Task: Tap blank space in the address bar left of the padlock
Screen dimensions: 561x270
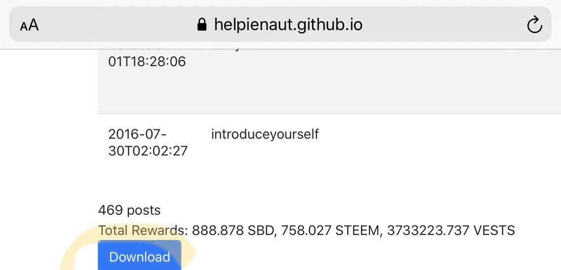Action: tap(118, 25)
